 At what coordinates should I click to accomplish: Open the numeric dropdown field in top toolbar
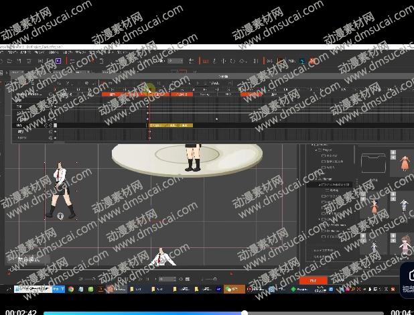click(176, 61)
